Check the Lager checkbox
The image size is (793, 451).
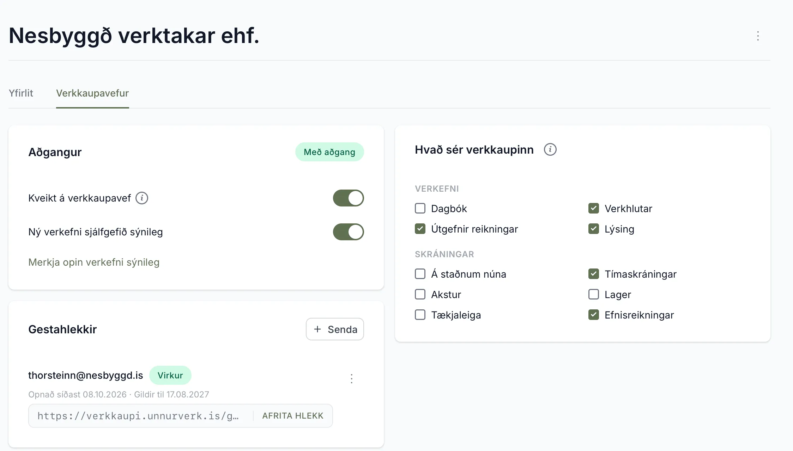(x=593, y=294)
